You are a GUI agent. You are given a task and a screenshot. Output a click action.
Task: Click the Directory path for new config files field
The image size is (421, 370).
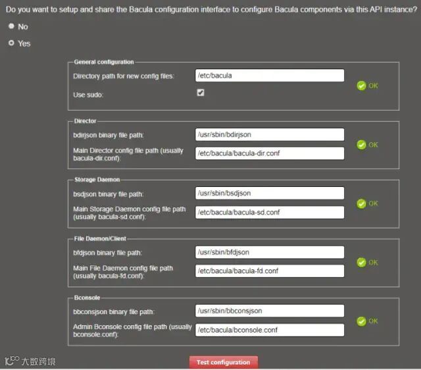coord(270,76)
